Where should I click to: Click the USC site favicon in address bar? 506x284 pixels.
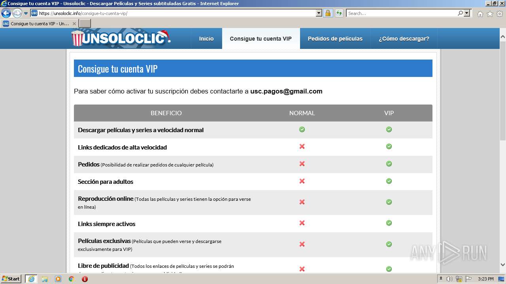34,13
